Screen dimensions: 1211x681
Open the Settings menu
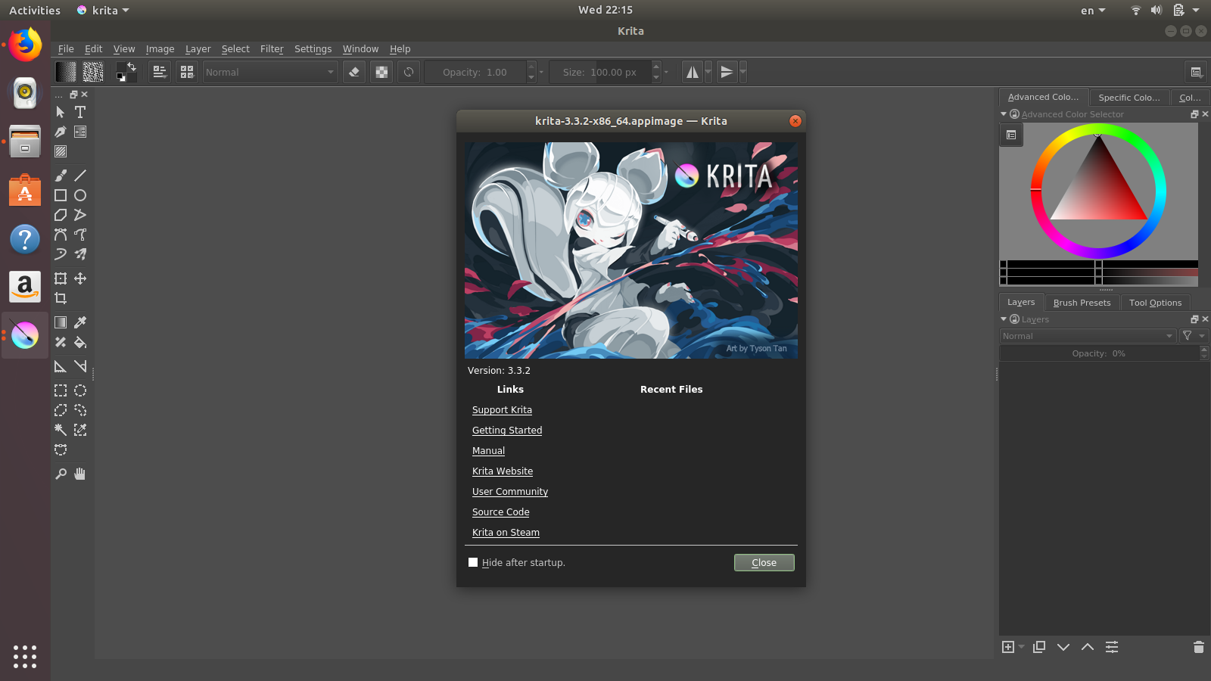click(x=313, y=48)
